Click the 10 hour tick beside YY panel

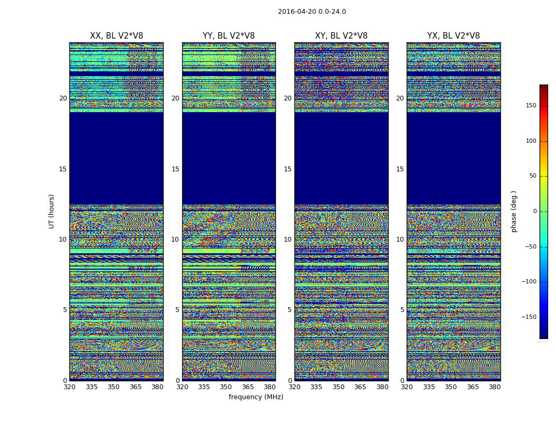point(175,240)
